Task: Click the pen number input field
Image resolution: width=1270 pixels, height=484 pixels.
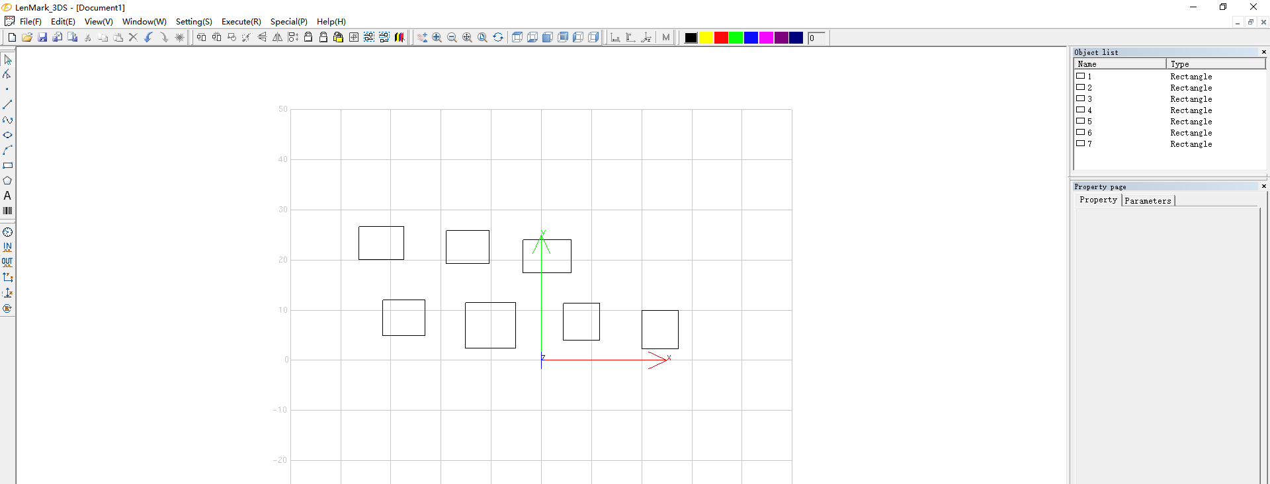Action: pyautogui.click(x=816, y=38)
